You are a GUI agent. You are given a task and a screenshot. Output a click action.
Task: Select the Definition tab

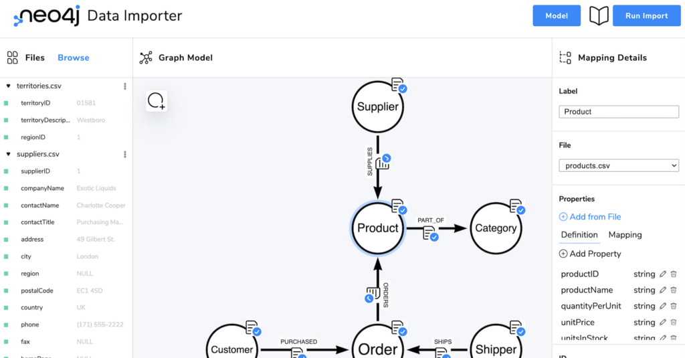[579, 235]
